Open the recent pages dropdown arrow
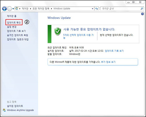146x117 pixels. (x=13, y=9)
